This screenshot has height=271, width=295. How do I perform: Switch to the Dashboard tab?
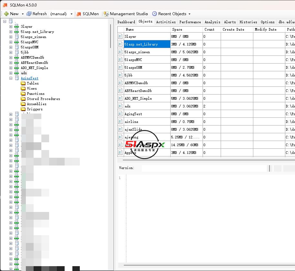point(126,22)
